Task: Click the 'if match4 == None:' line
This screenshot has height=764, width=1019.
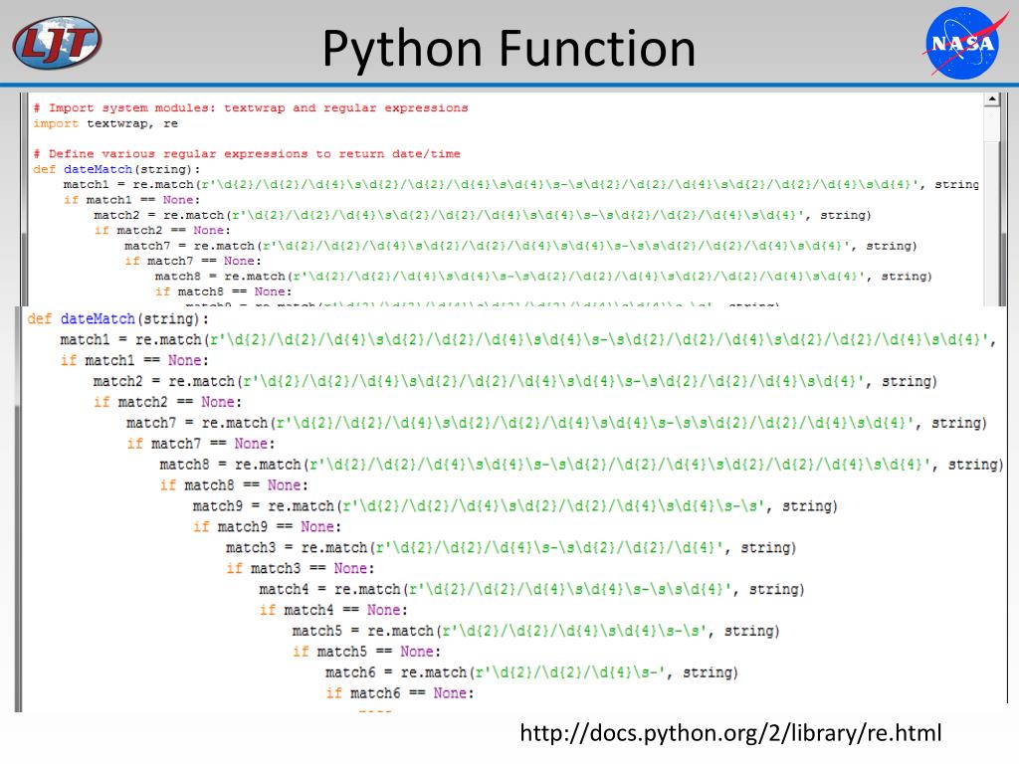Action: coord(333,610)
